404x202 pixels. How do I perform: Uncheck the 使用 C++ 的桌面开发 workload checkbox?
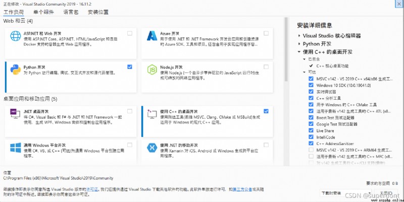pos(266,111)
